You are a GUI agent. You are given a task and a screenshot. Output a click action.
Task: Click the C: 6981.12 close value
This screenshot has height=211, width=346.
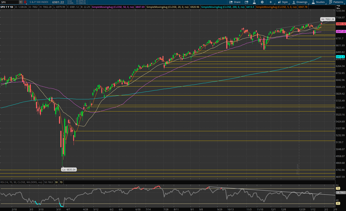pyautogui.click(x=73, y=7)
